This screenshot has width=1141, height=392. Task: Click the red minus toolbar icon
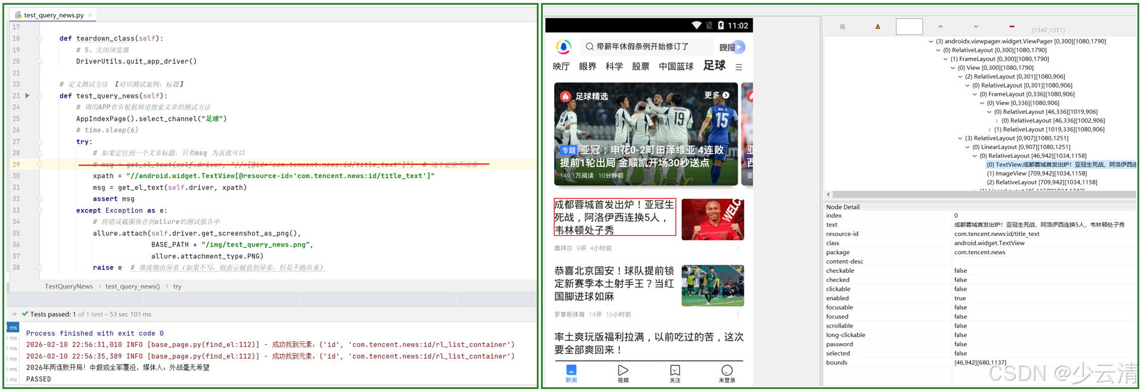(x=1012, y=27)
